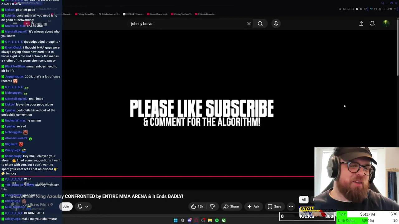The image size is (399, 224).
Task: Like the video showing 15k likes
Action: [197, 207]
